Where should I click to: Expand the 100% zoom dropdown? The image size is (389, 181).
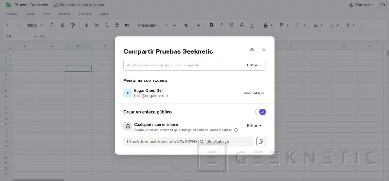[x=41, y=25]
